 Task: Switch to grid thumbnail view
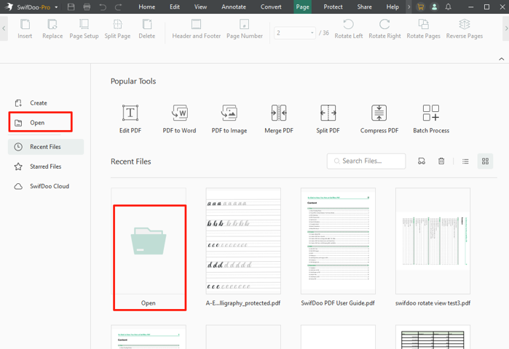click(485, 161)
